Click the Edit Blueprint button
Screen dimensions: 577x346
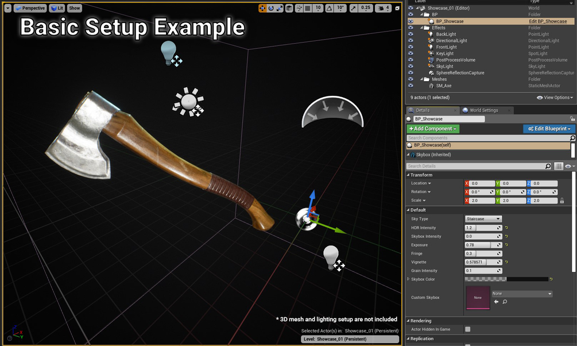(549, 129)
